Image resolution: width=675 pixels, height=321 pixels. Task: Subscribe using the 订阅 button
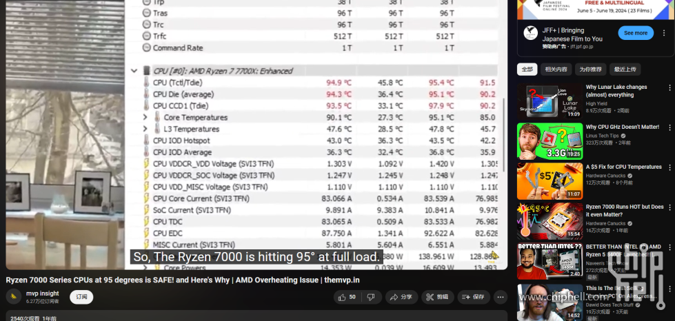(81, 297)
